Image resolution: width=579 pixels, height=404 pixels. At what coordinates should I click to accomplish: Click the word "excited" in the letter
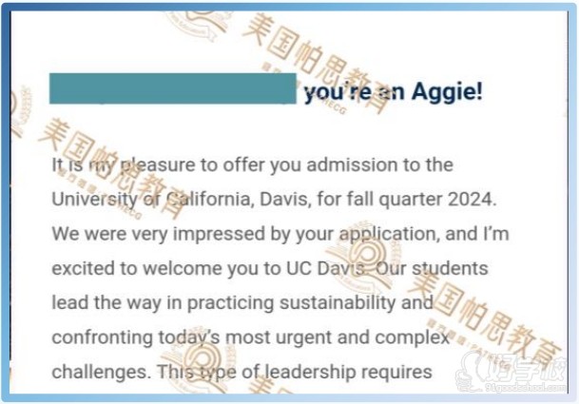point(81,269)
